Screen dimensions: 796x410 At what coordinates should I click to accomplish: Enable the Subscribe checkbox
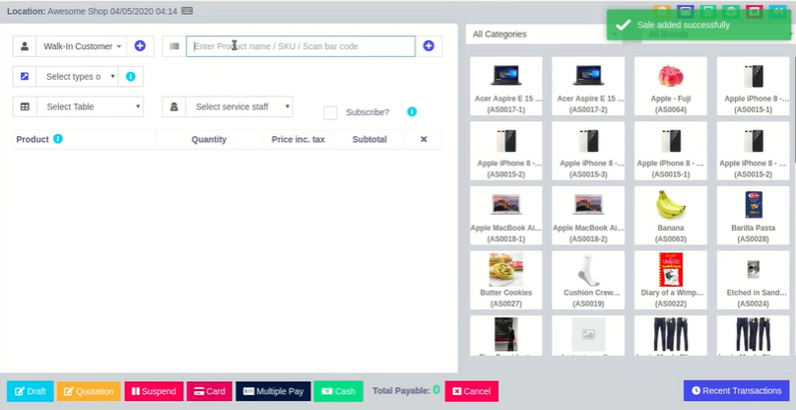click(x=331, y=112)
